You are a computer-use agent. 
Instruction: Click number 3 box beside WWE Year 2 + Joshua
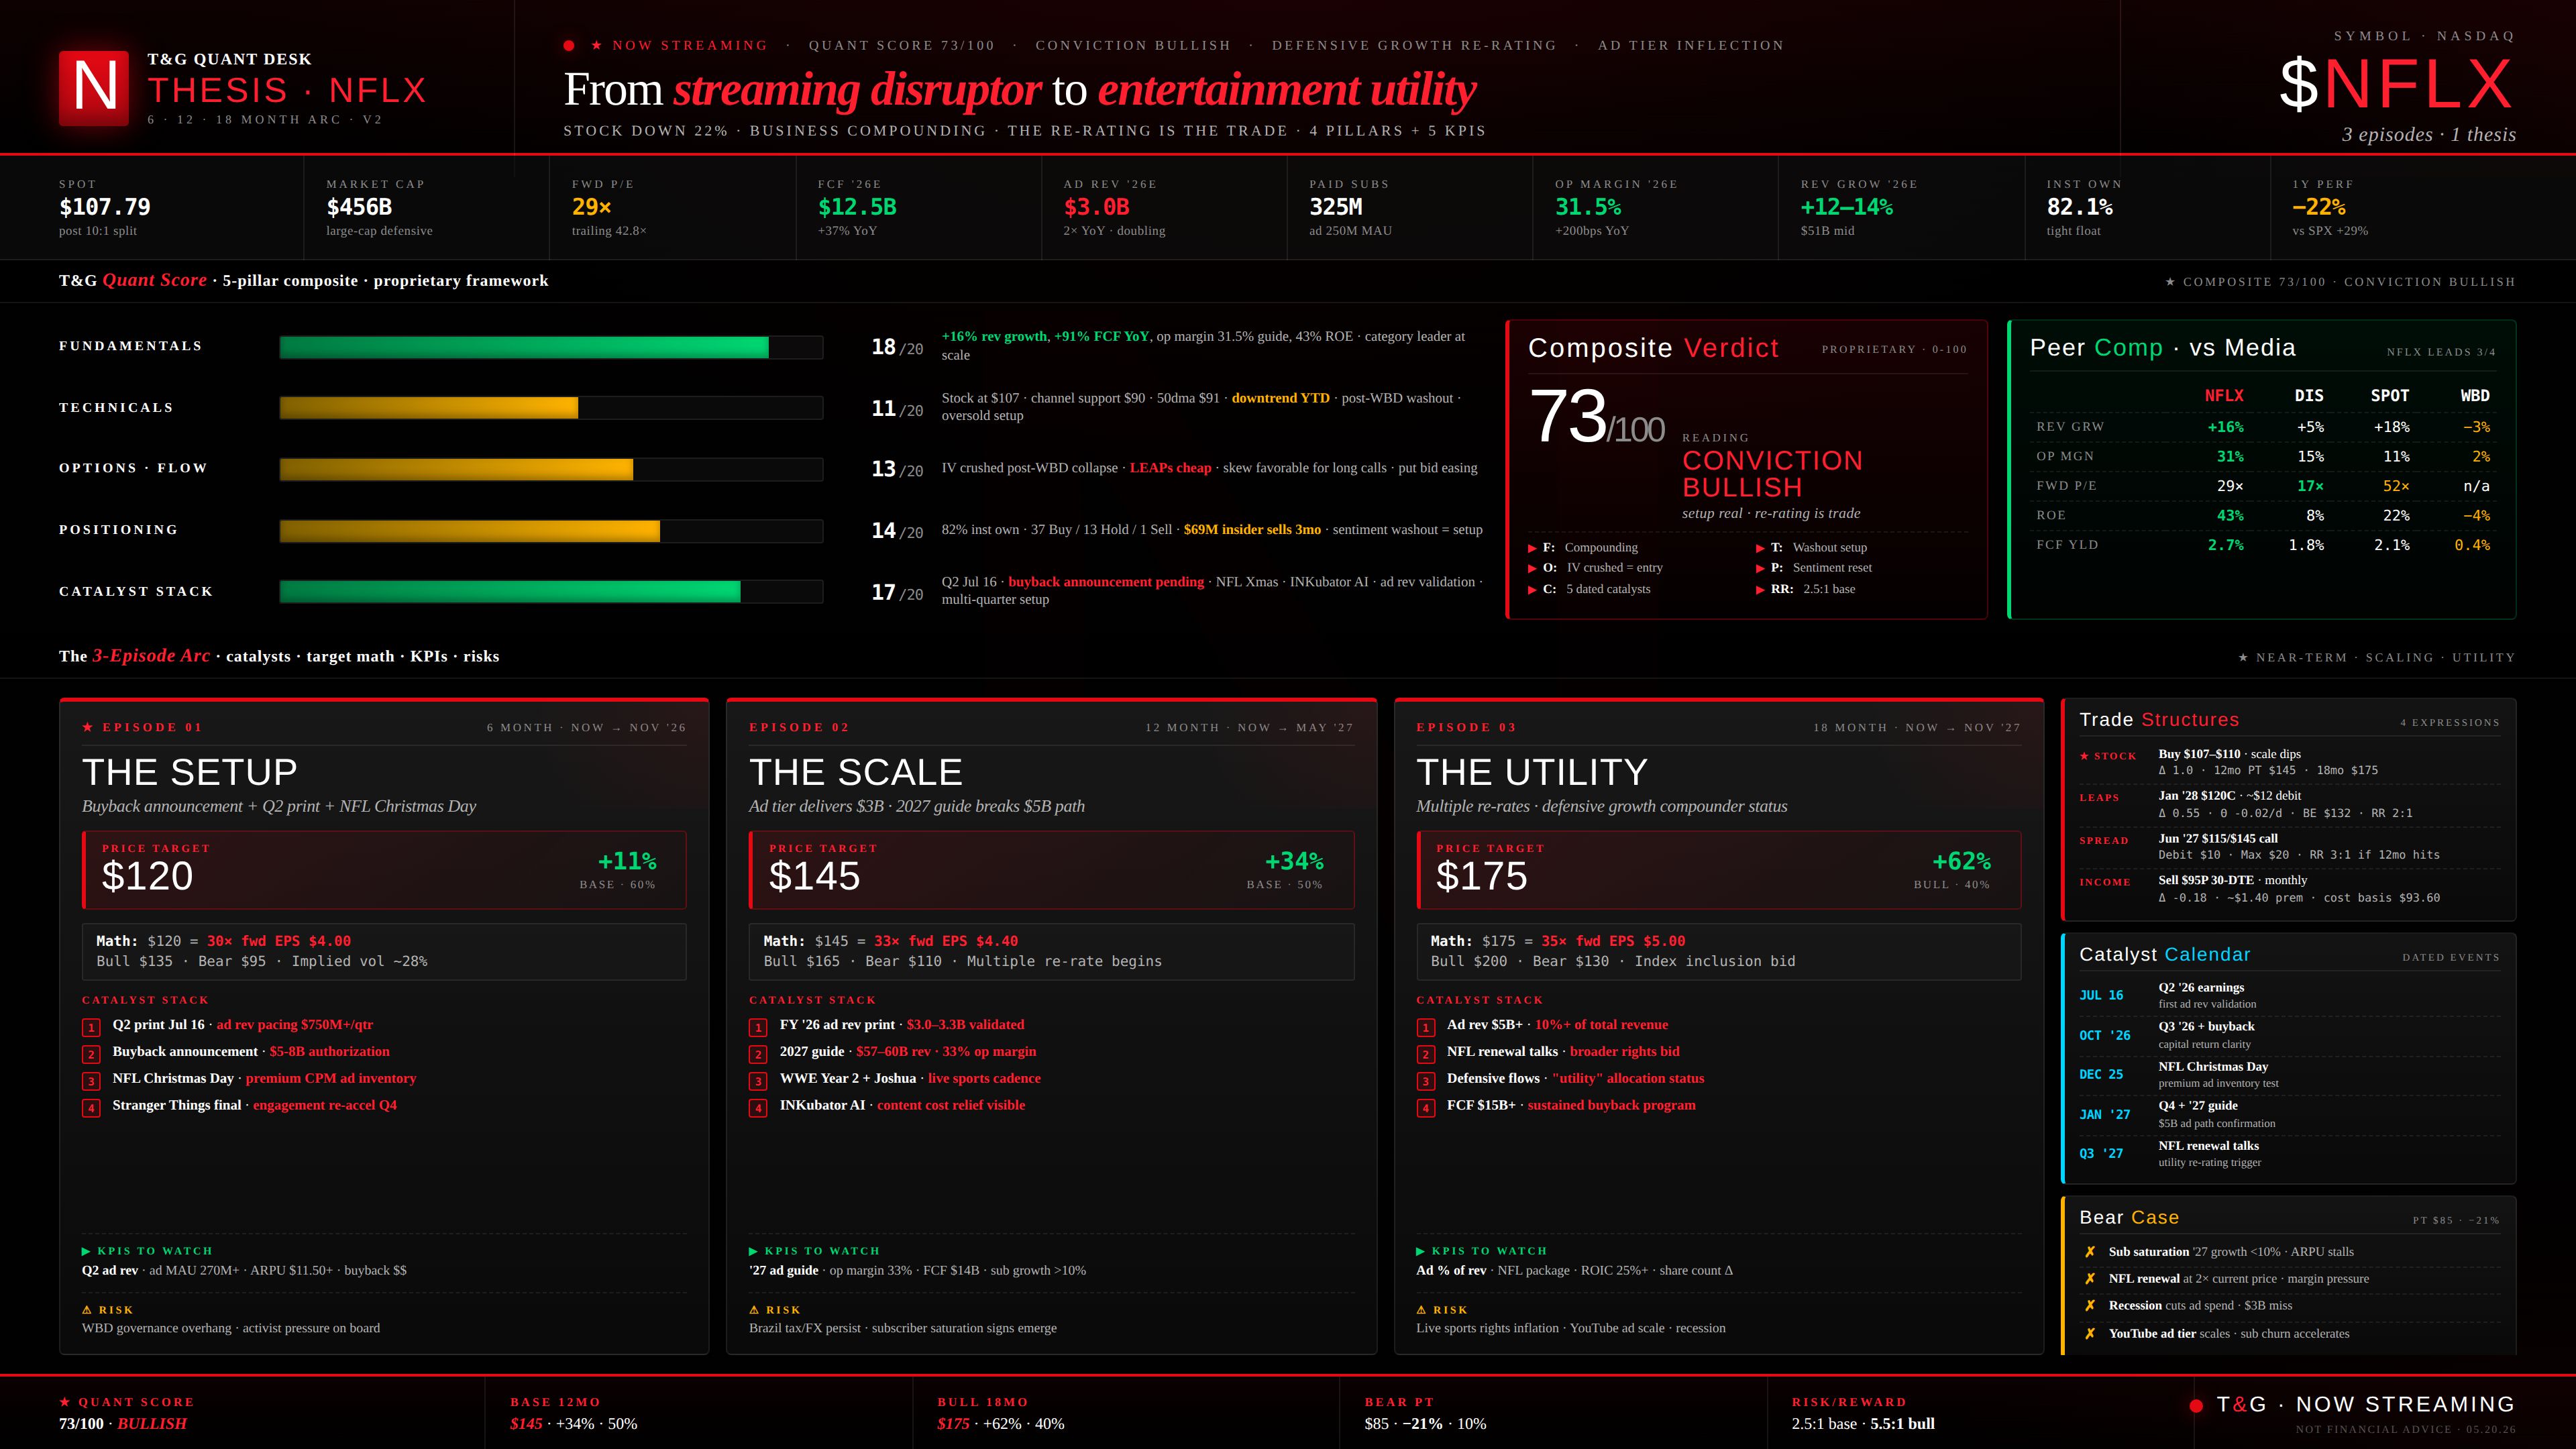(758, 1081)
